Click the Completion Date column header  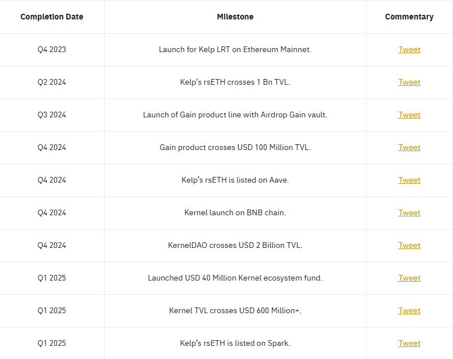tap(52, 17)
